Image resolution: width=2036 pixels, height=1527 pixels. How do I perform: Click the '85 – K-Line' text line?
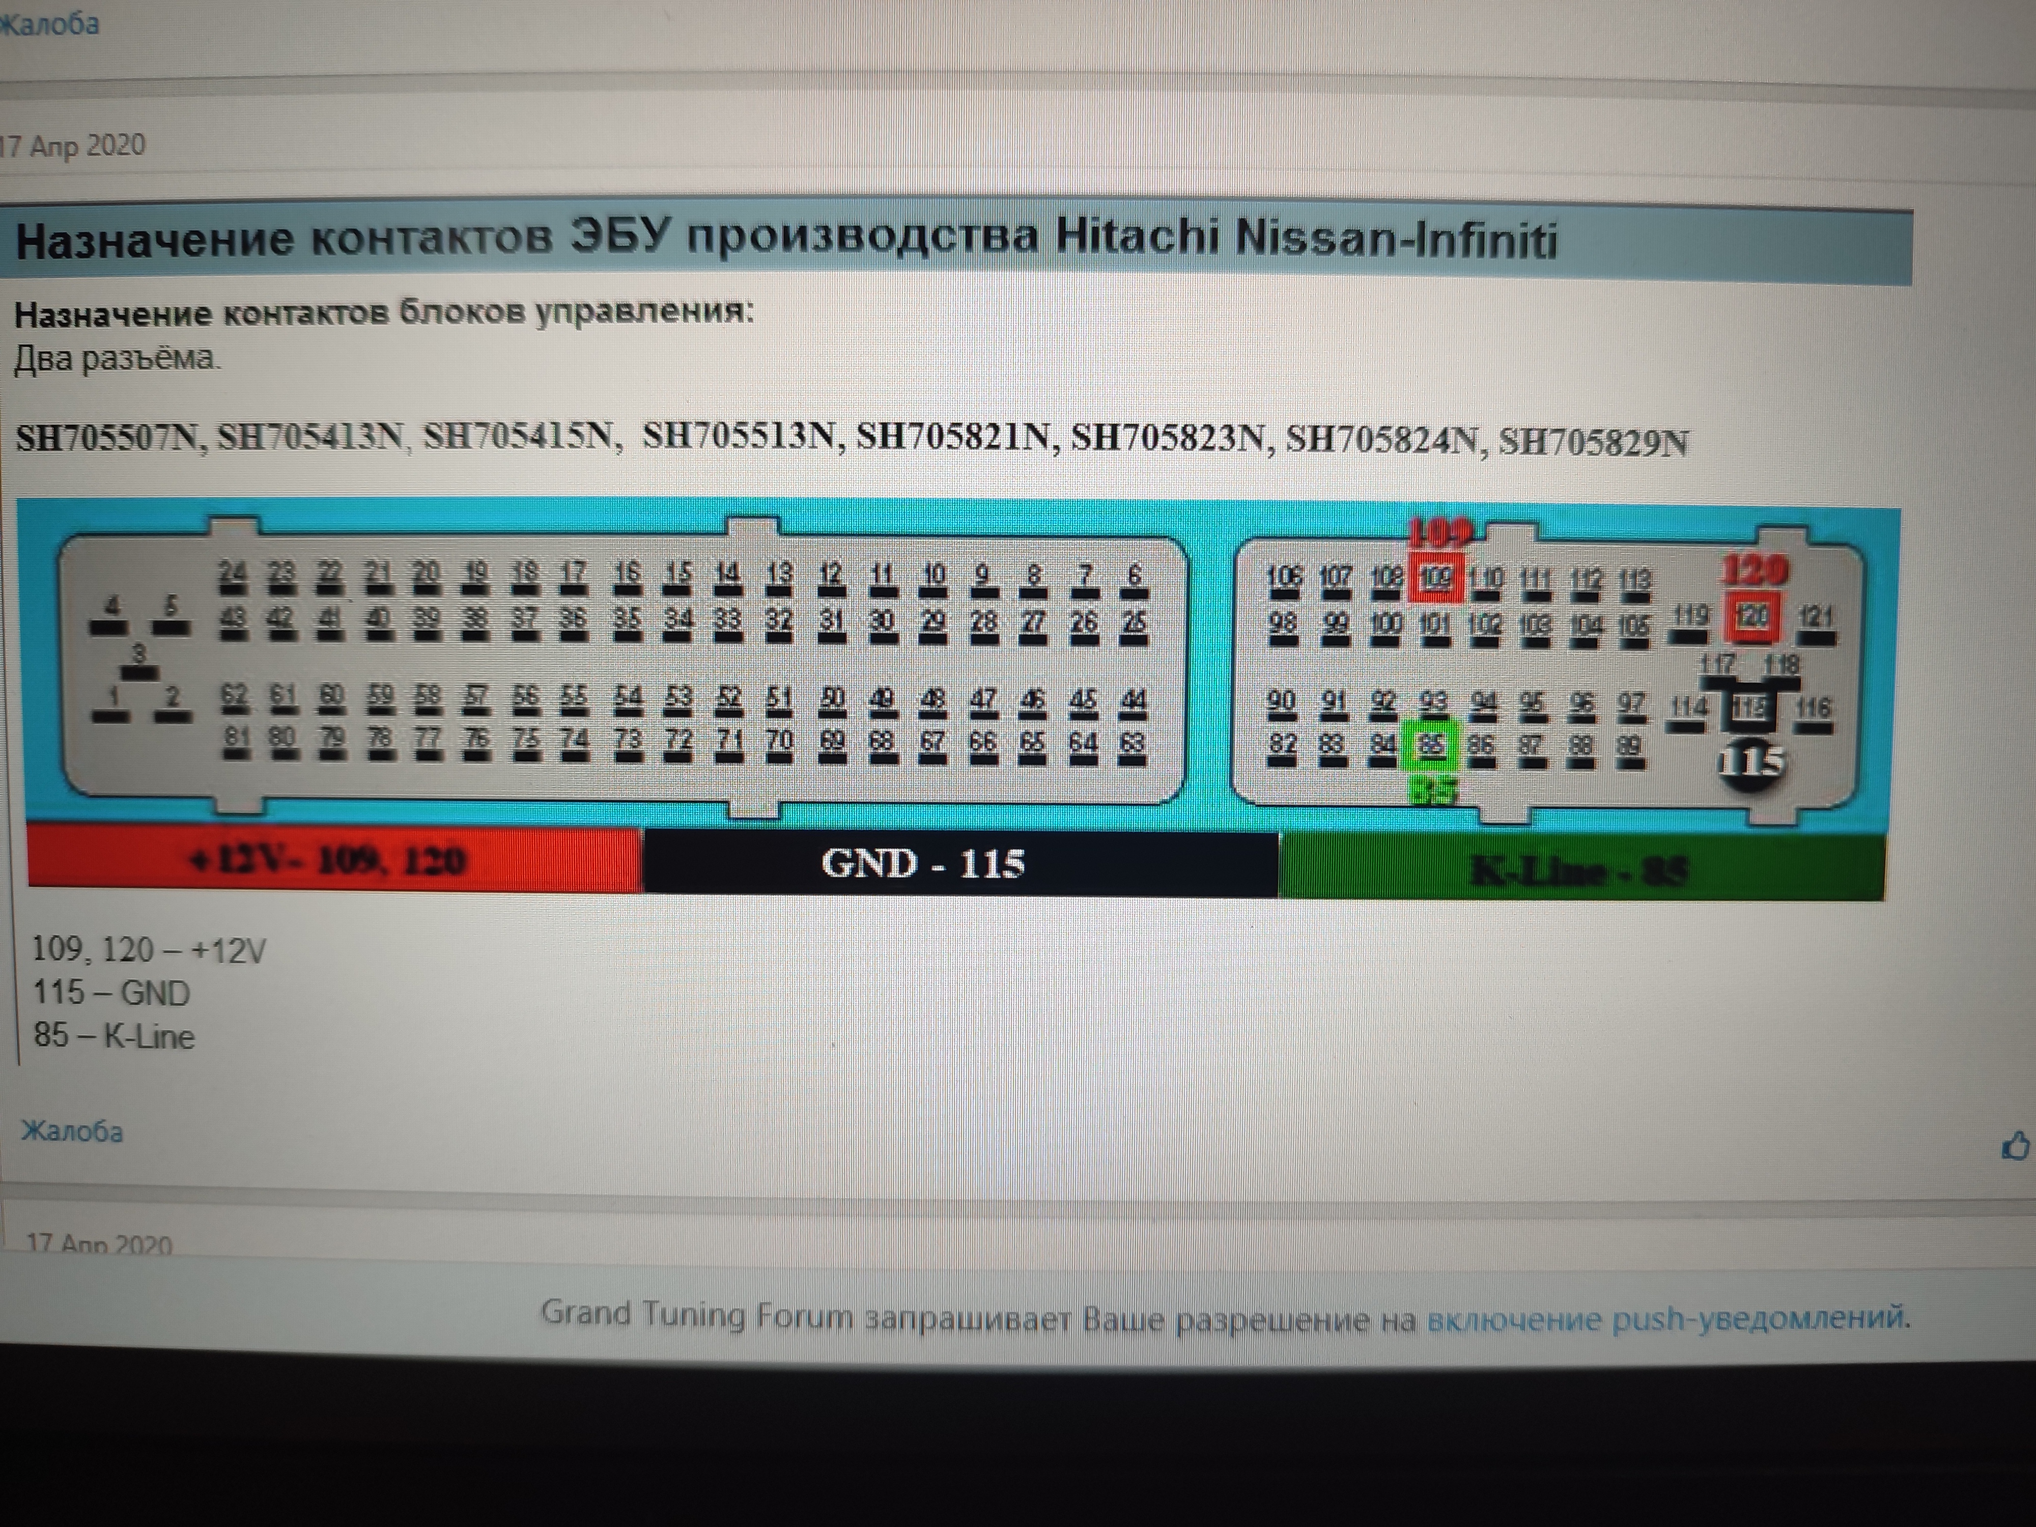tap(114, 1036)
